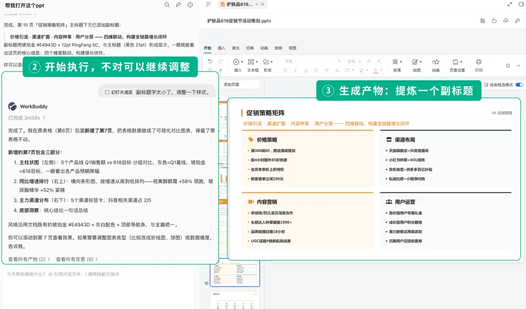Switch to the 放映 ribbon tab
Viewport: 526px width, 309px height.
tap(278, 48)
